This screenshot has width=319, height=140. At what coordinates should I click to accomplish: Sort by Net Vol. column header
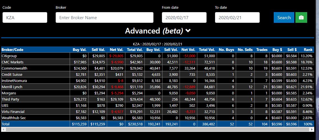click(188, 50)
